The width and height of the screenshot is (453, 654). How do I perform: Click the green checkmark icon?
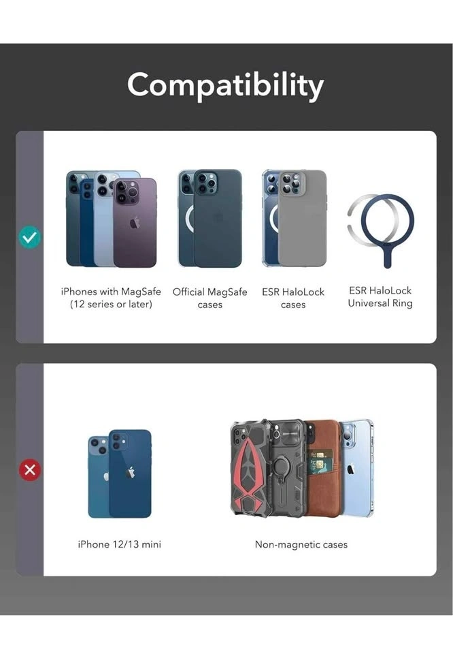click(30, 237)
